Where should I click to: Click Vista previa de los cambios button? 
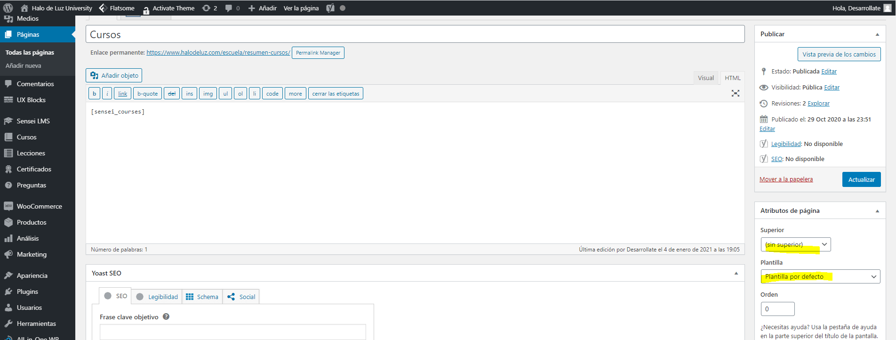tap(839, 54)
